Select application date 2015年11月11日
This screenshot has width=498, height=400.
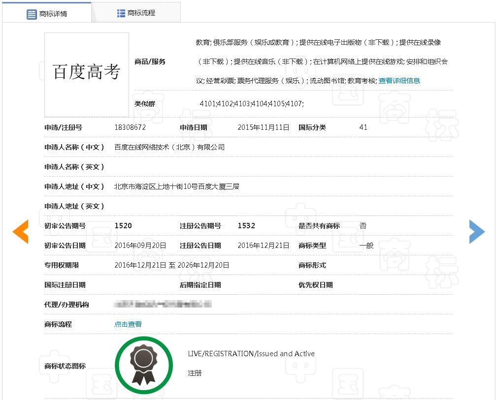264,127
